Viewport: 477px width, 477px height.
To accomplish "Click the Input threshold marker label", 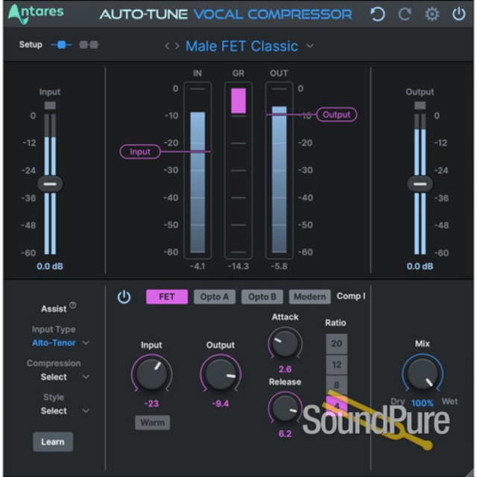I will click(140, 151).
